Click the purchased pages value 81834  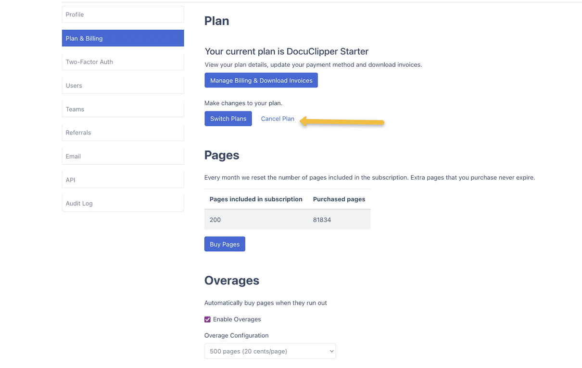tap(322, 220)
